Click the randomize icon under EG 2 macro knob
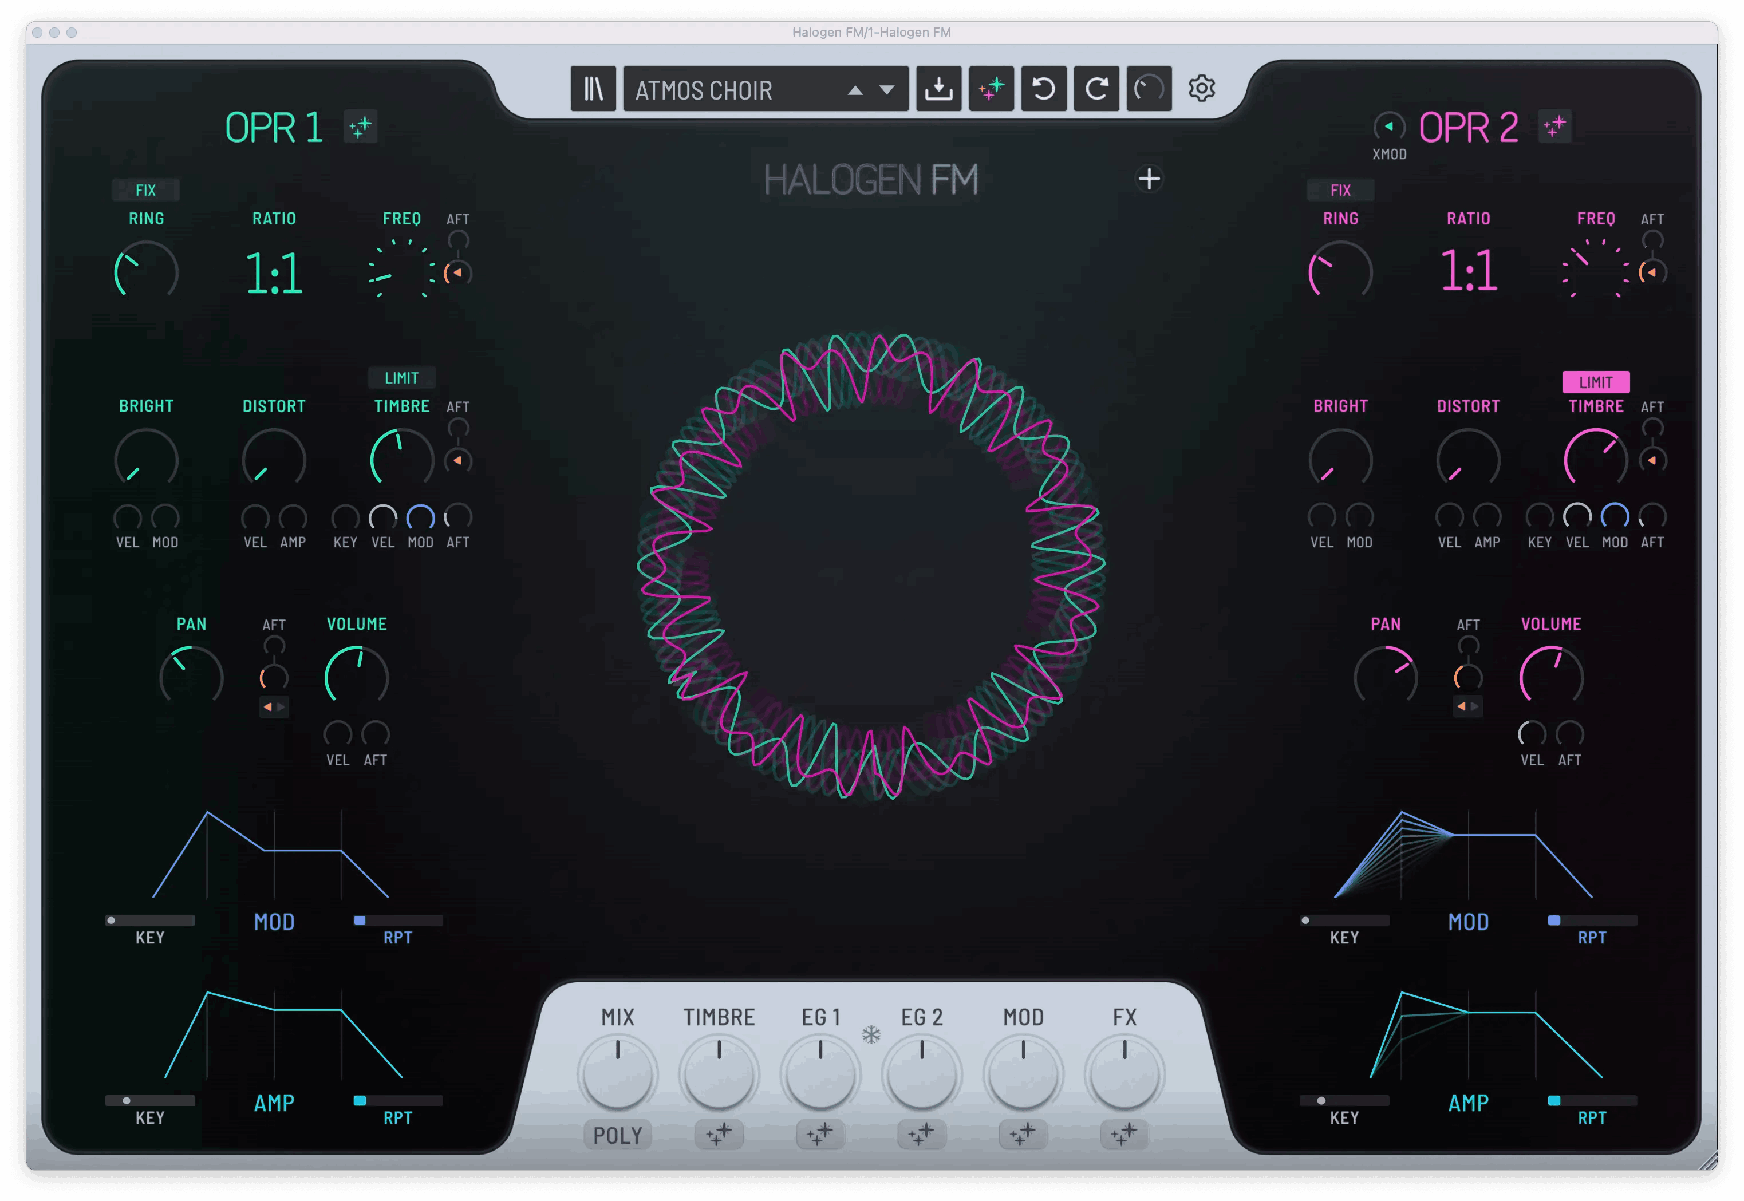The image size is (1744, 1201). pyautogui.click(x=921, y=1134)
